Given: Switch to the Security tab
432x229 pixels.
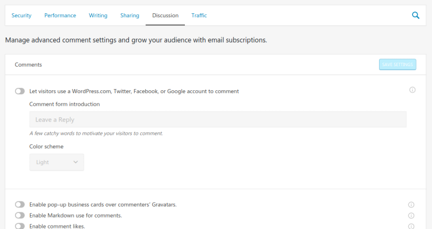Looking at the screenshot, I should [21, 16].
